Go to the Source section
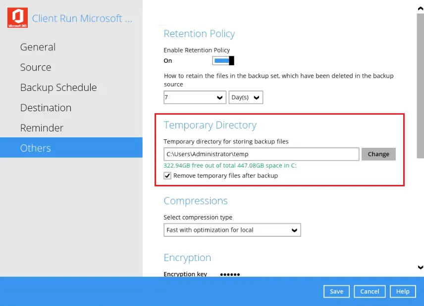Viewport: 424px width, 306px height. point(36,67)
